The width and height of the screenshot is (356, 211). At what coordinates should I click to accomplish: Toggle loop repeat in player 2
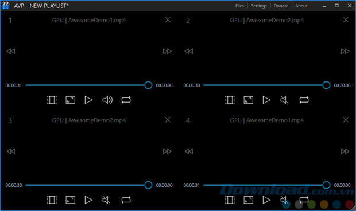(304, 100)
